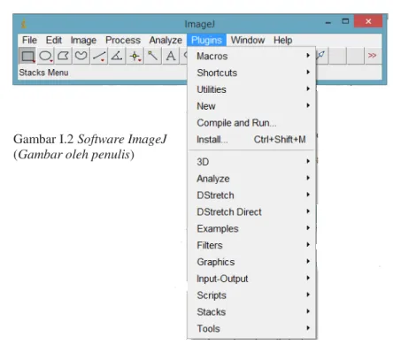Maximize the ImageJ window
The height and width of the screenshot is (345, 393).
(x=345, y=21)
